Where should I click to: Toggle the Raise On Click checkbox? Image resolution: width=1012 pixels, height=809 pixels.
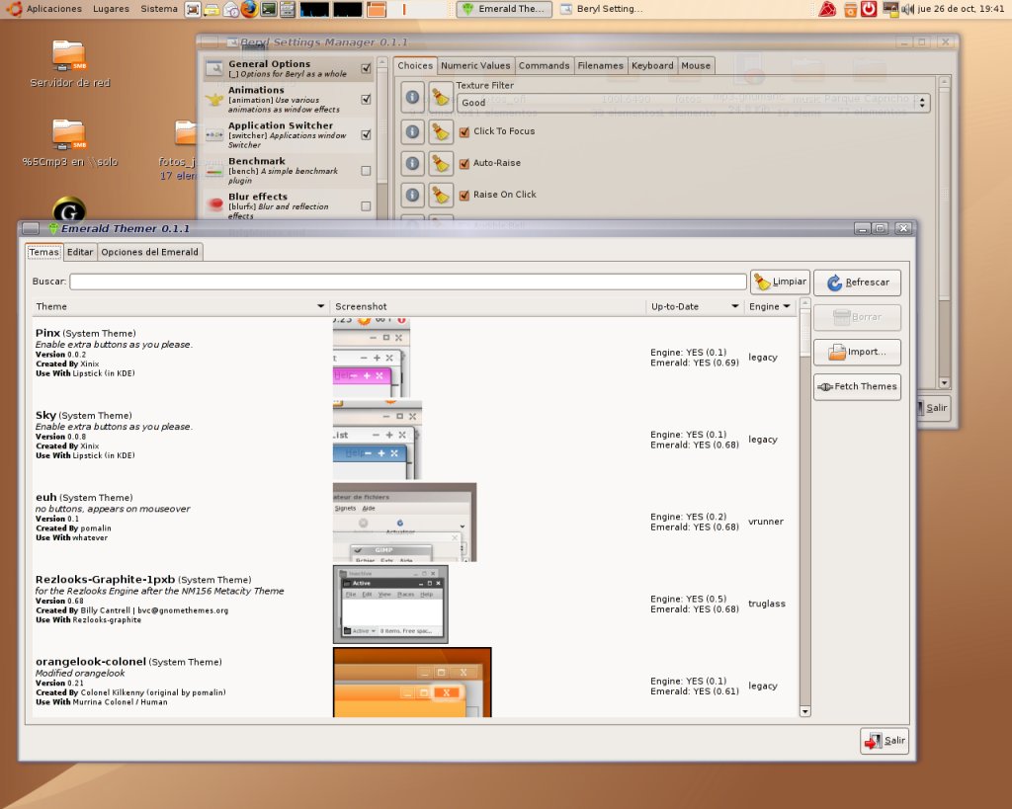tap(464, 196)
